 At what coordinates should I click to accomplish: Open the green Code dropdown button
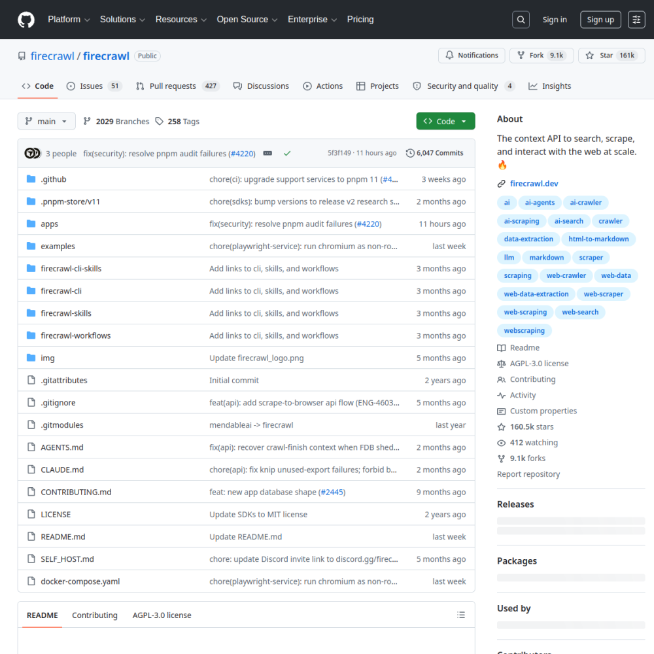(445, 121)
